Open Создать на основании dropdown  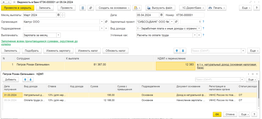(x=113, y=8)
